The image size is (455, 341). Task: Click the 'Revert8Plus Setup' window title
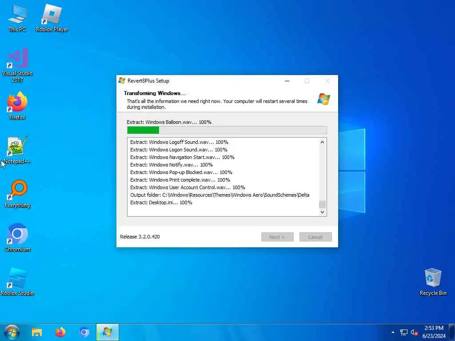point(148,81)
